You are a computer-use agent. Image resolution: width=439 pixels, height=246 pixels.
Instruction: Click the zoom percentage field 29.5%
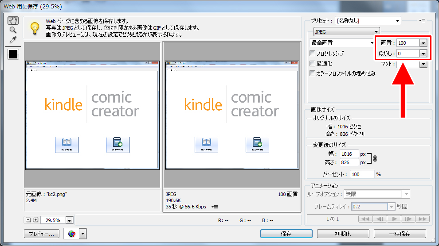coord(53,220)
